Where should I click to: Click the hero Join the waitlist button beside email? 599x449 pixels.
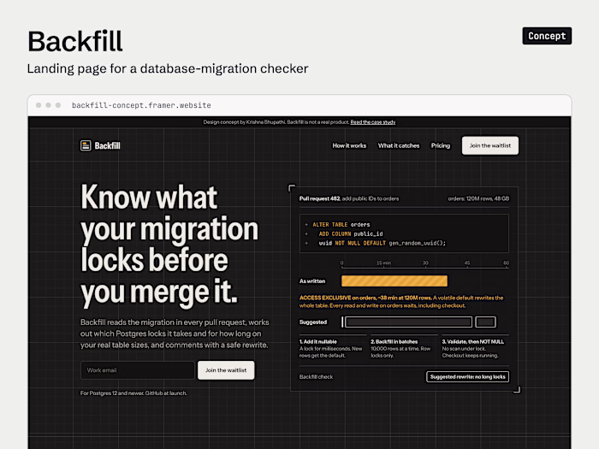pyautogui.click(x=226, y=370)
